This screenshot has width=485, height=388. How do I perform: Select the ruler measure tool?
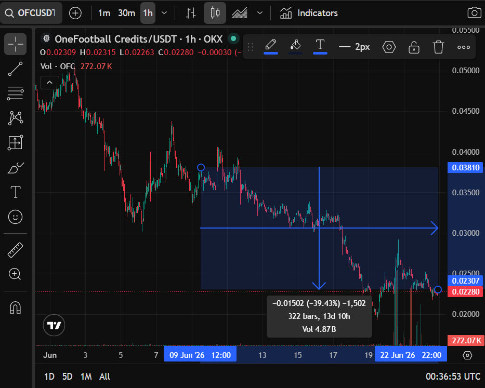pos(15,250)
